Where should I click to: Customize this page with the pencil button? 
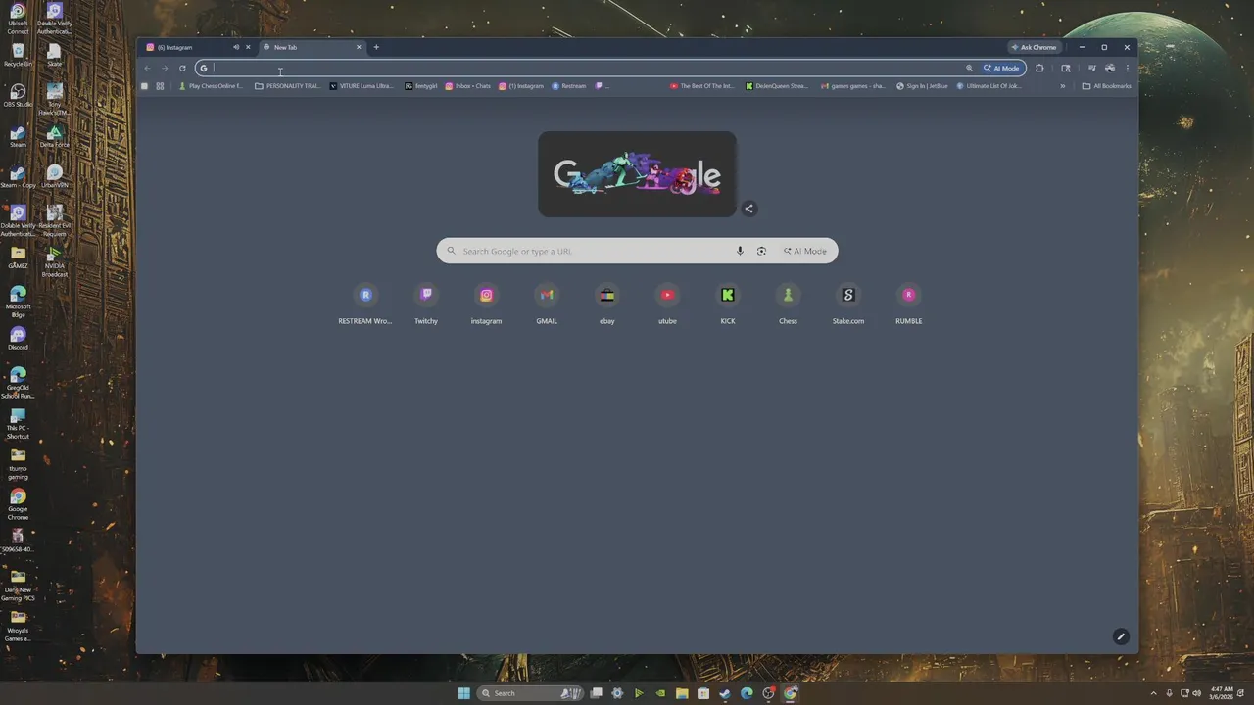pos(1121,636)
